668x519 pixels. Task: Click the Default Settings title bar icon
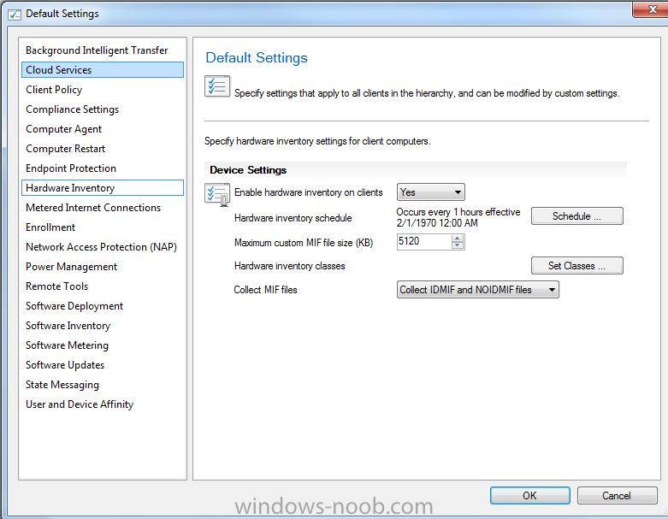pos(15,14)
